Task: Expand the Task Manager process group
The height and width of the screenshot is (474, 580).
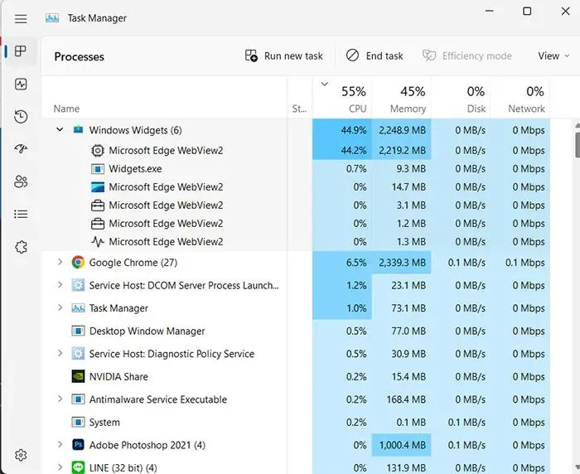Action: click(60, 307)
